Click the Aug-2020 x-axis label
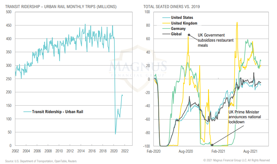This screenshot has height=164, width=277. pyautogui.click(x=186, y=151)
